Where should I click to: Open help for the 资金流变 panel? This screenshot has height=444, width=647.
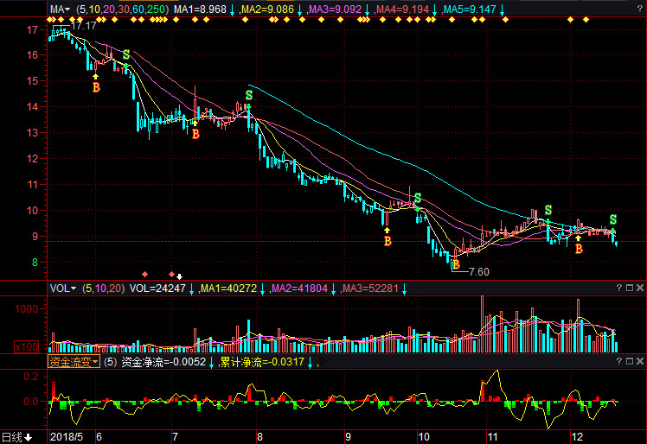coord(618,362)
